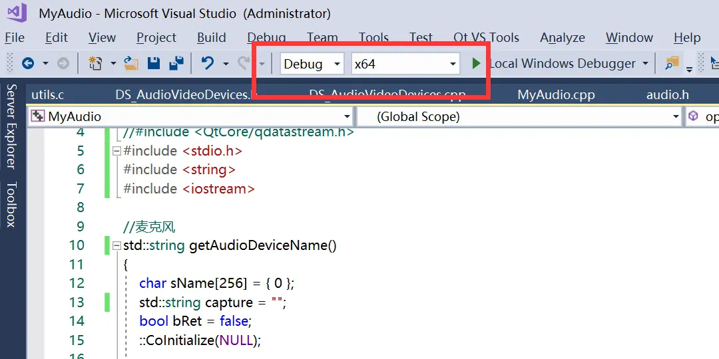Image resolution: width=719 pixels, height=359 pixels.
Task: Open the Redo history dropdown arrow
Action: (262, 63)
